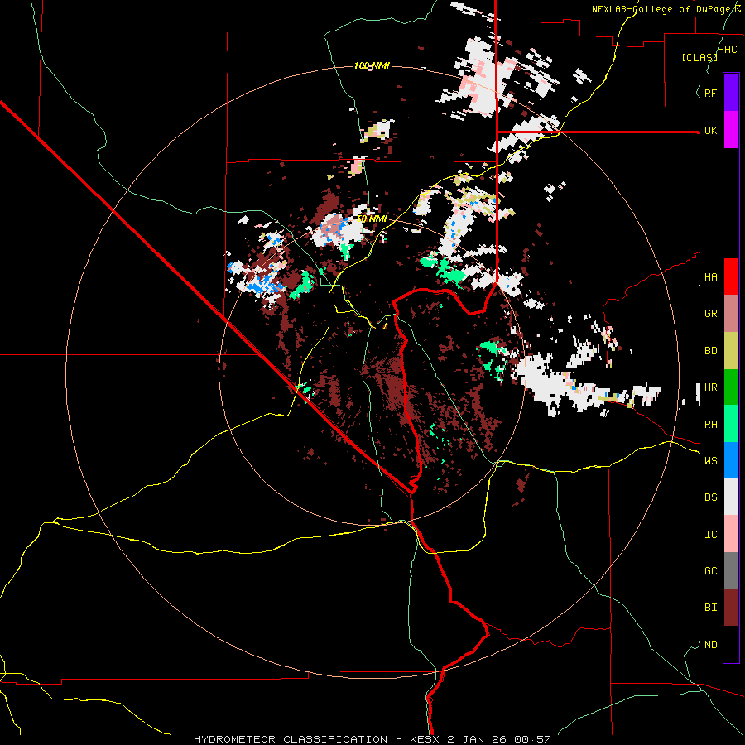
Task: Click the WS blue color swatch
Action: 731,460
